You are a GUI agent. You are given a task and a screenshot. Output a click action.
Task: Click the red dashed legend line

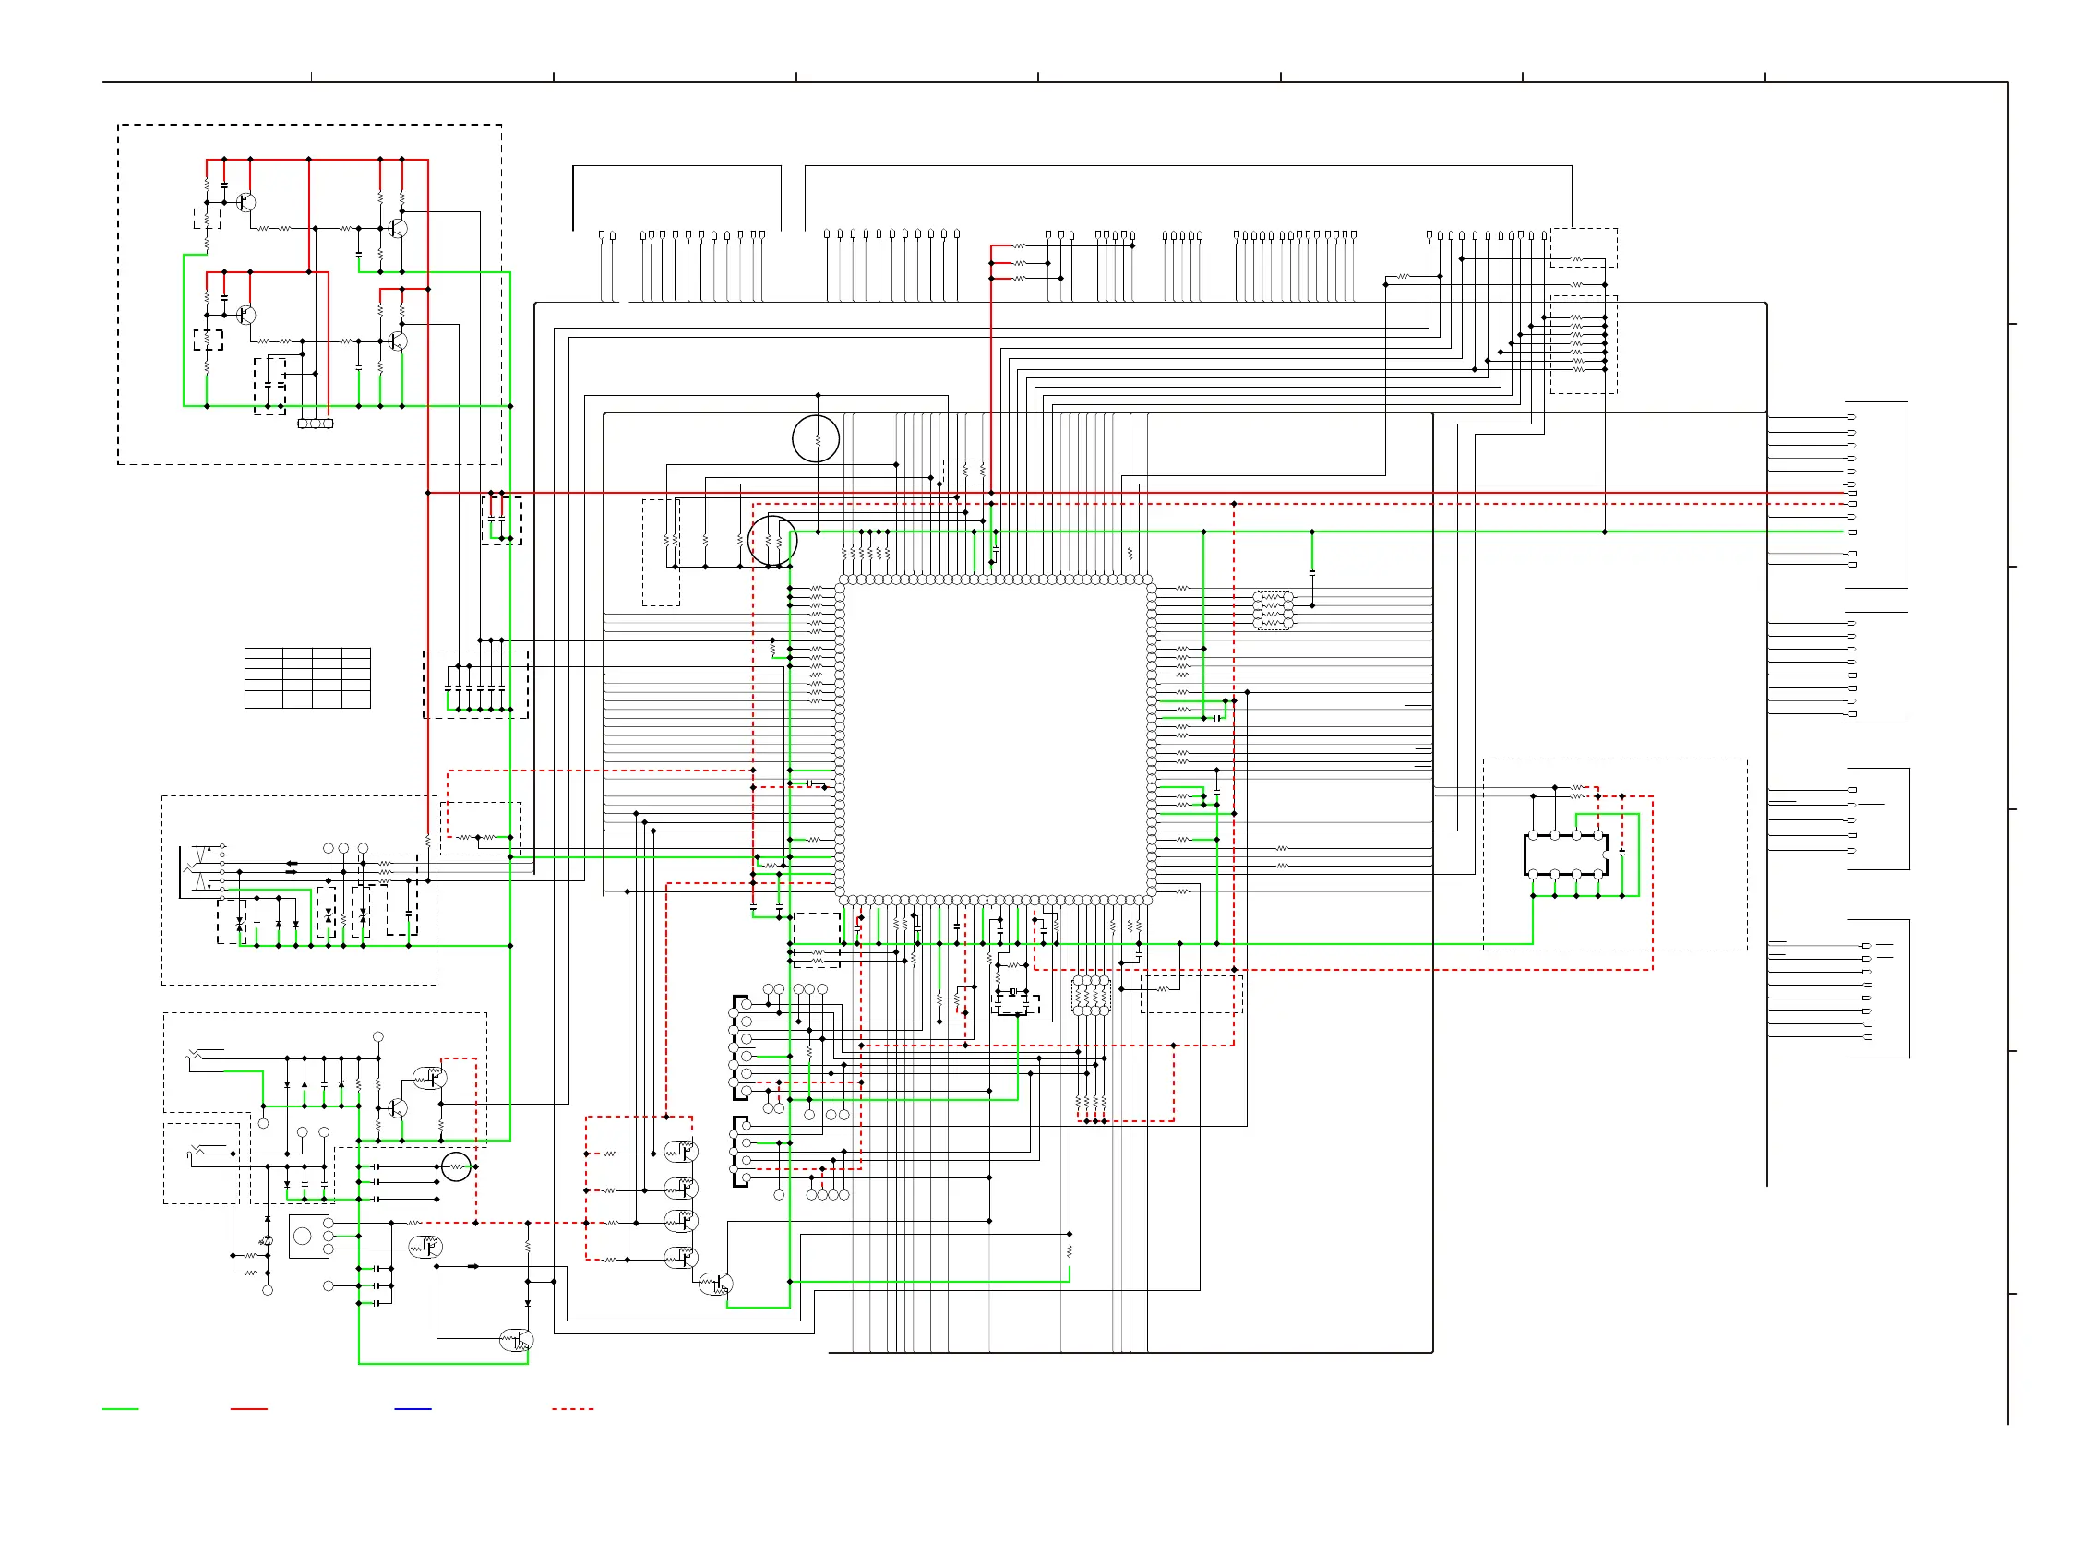(572, 1409)
